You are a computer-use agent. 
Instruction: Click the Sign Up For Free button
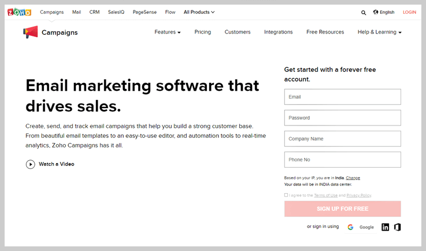pyautogui.click(x=342, y=209)
